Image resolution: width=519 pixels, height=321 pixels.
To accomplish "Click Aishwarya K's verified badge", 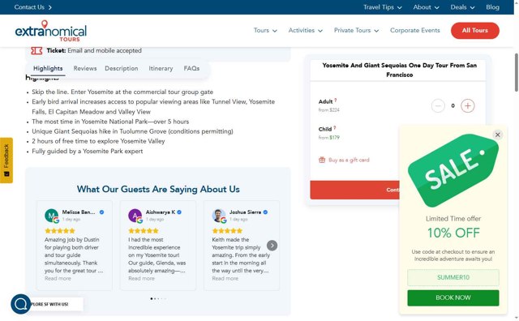I will point(179,212).
